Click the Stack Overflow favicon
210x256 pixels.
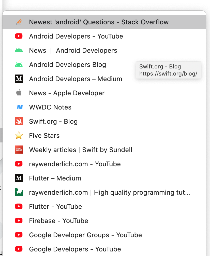click(19, 22)
